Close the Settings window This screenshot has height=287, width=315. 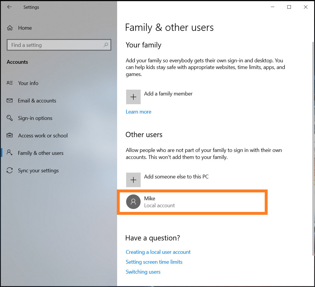click(306, 7)
